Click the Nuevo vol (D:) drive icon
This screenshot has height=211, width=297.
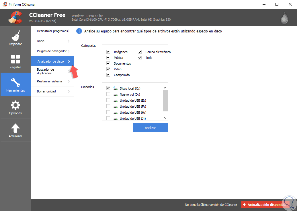[115, 95]
